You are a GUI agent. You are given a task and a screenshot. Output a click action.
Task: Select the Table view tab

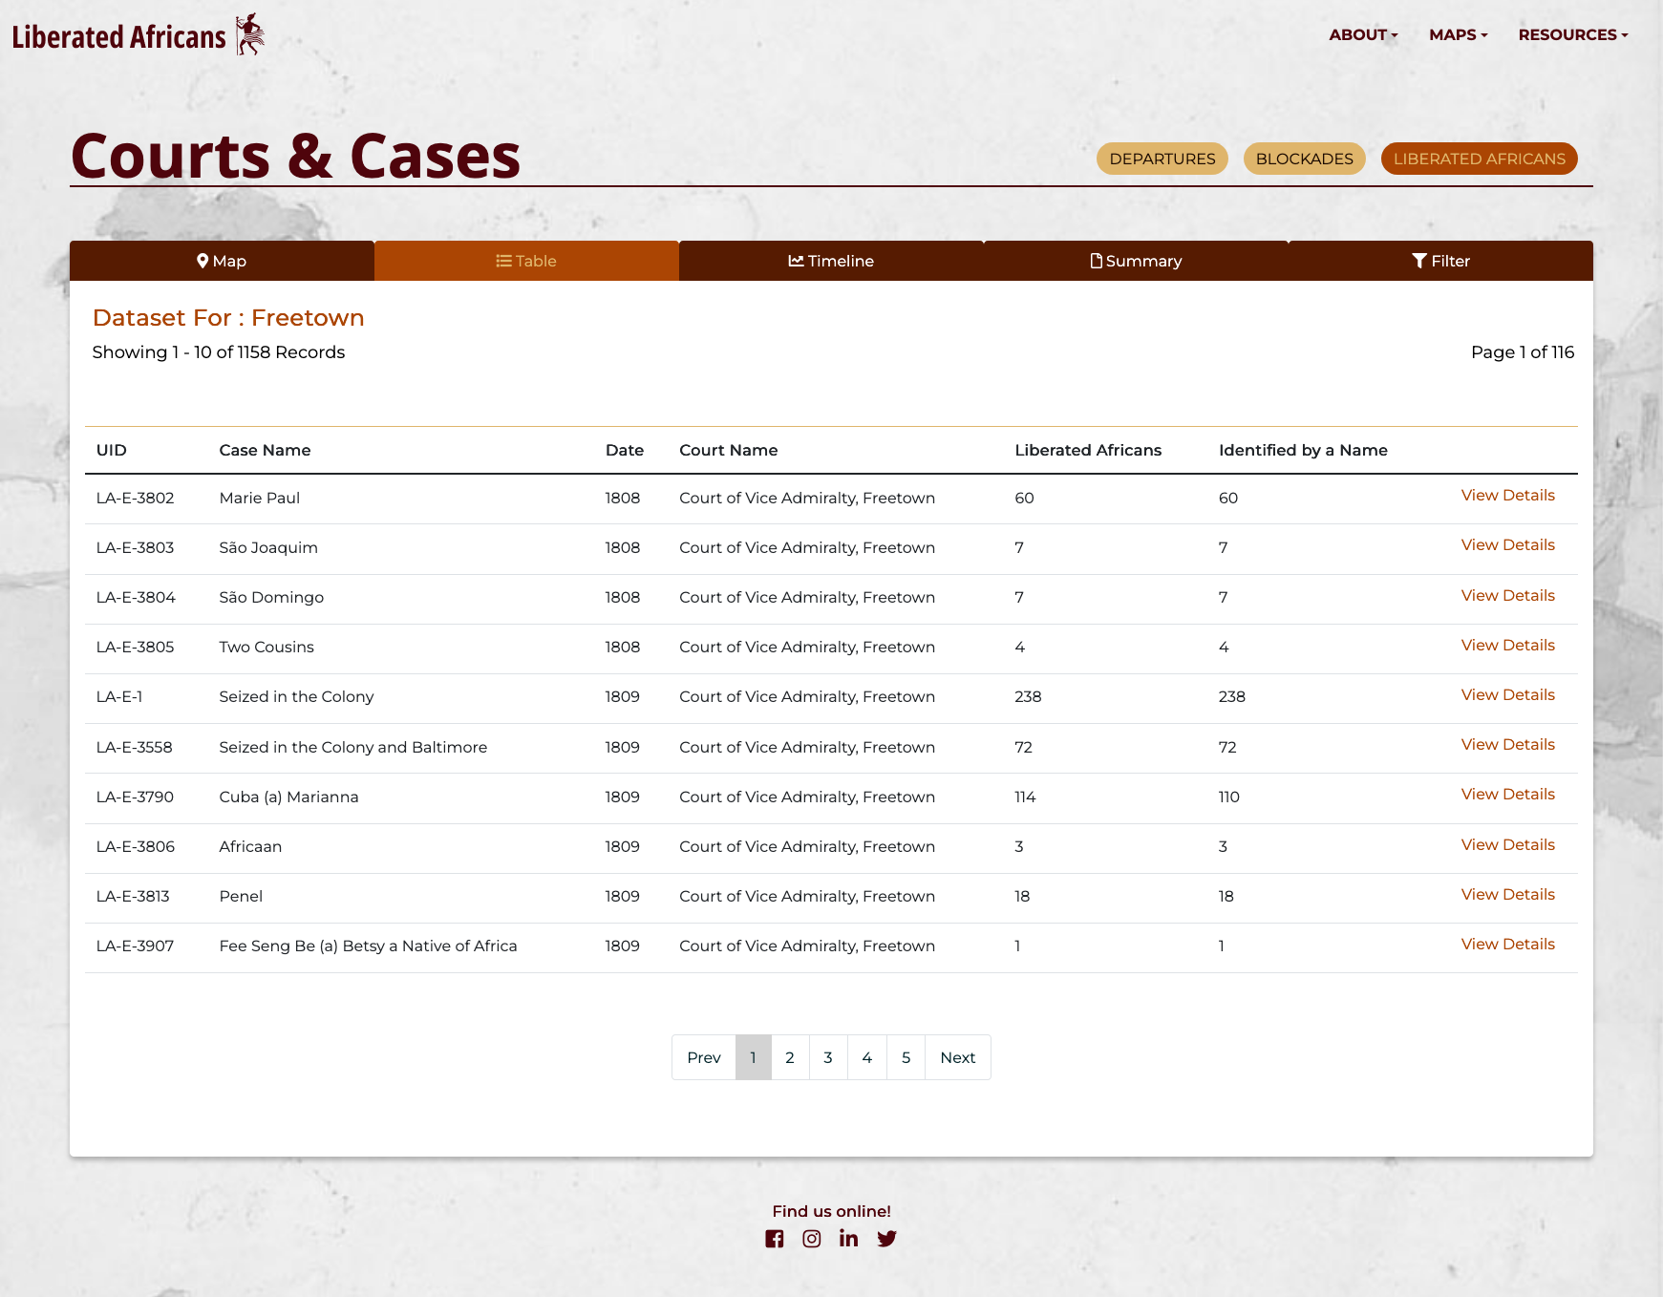click(526, 261)
